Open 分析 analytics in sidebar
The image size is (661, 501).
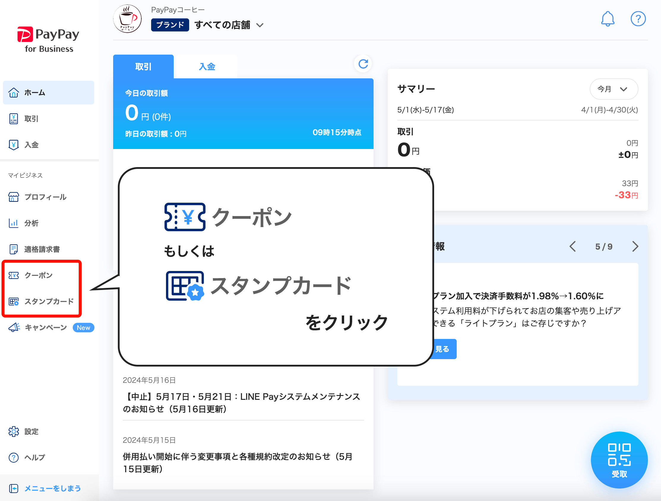pyautogui.click(x=31, y=223)
